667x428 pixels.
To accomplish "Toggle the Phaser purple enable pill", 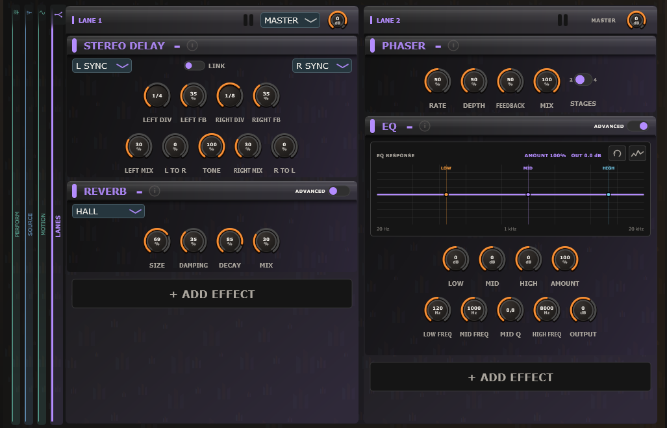I will tap(373, 45).
